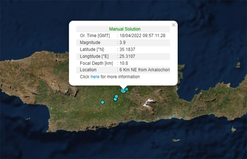Viewport: 247px width, 159px height.
Task: Click the 'Or. Time [GMT]' label
Action: click(x=93, y=36)
